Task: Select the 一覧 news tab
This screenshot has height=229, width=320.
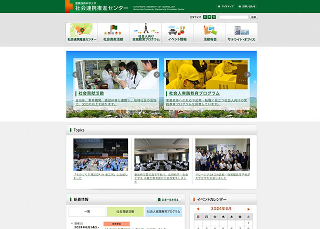Action: point(87,211)
